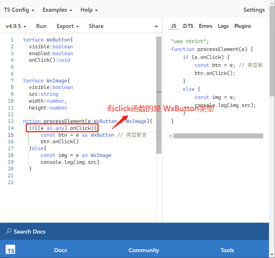Open the v4.9.5 version dropdown
Screen dimensions: 275x258
pyautogui.click(x=16, y=26)
